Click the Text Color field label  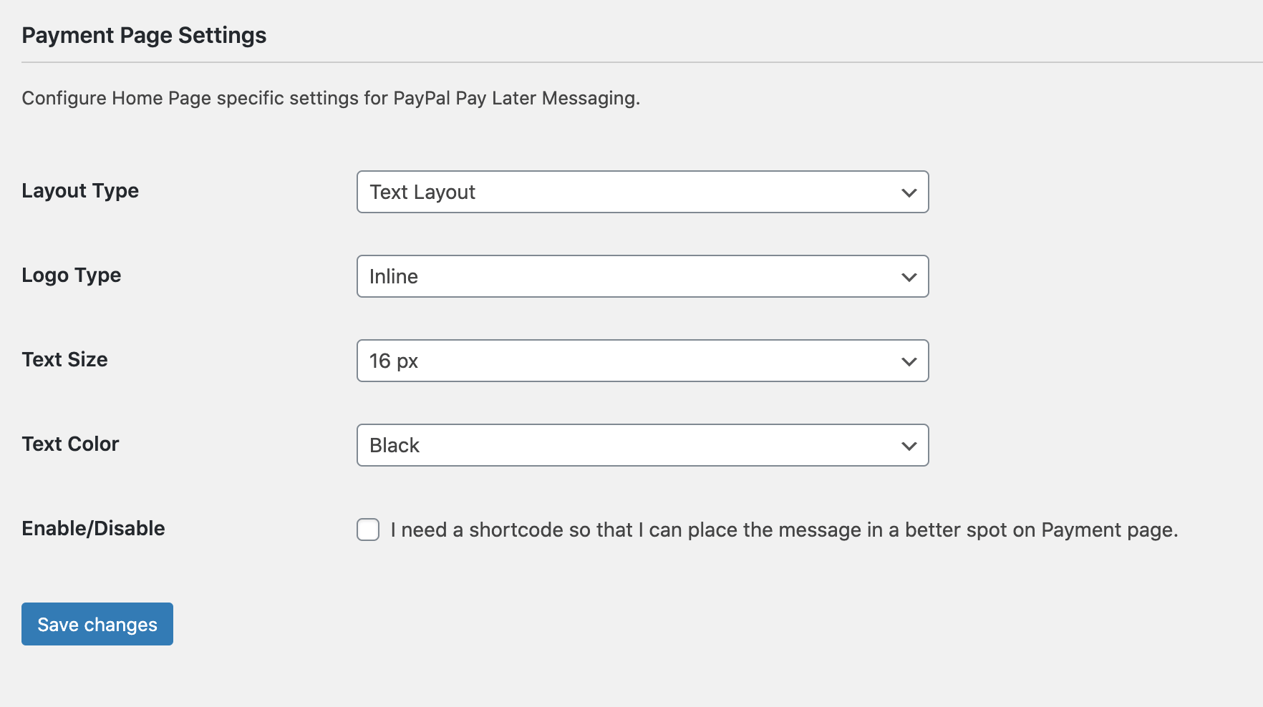pyautogui.click(x=70, y=444)
